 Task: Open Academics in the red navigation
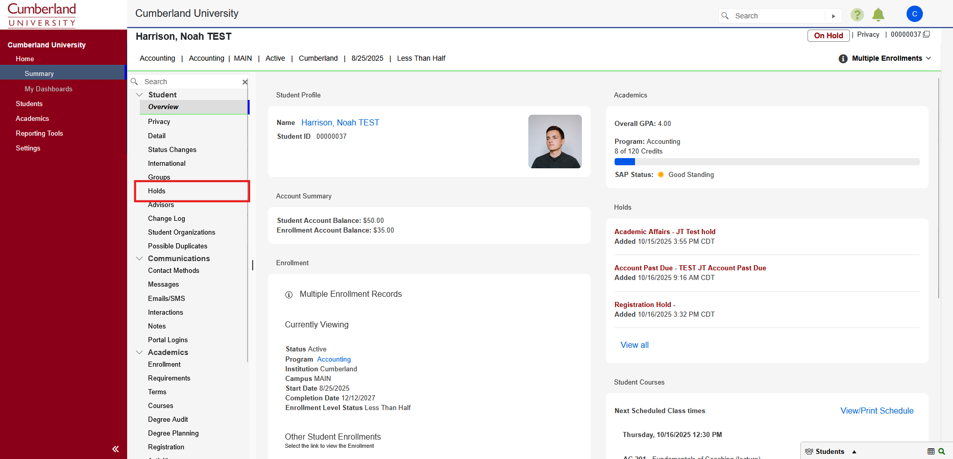(32, 118)
